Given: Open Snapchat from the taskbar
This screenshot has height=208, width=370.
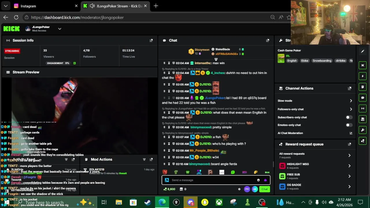Looking at the screenshot, I should 205,202.
